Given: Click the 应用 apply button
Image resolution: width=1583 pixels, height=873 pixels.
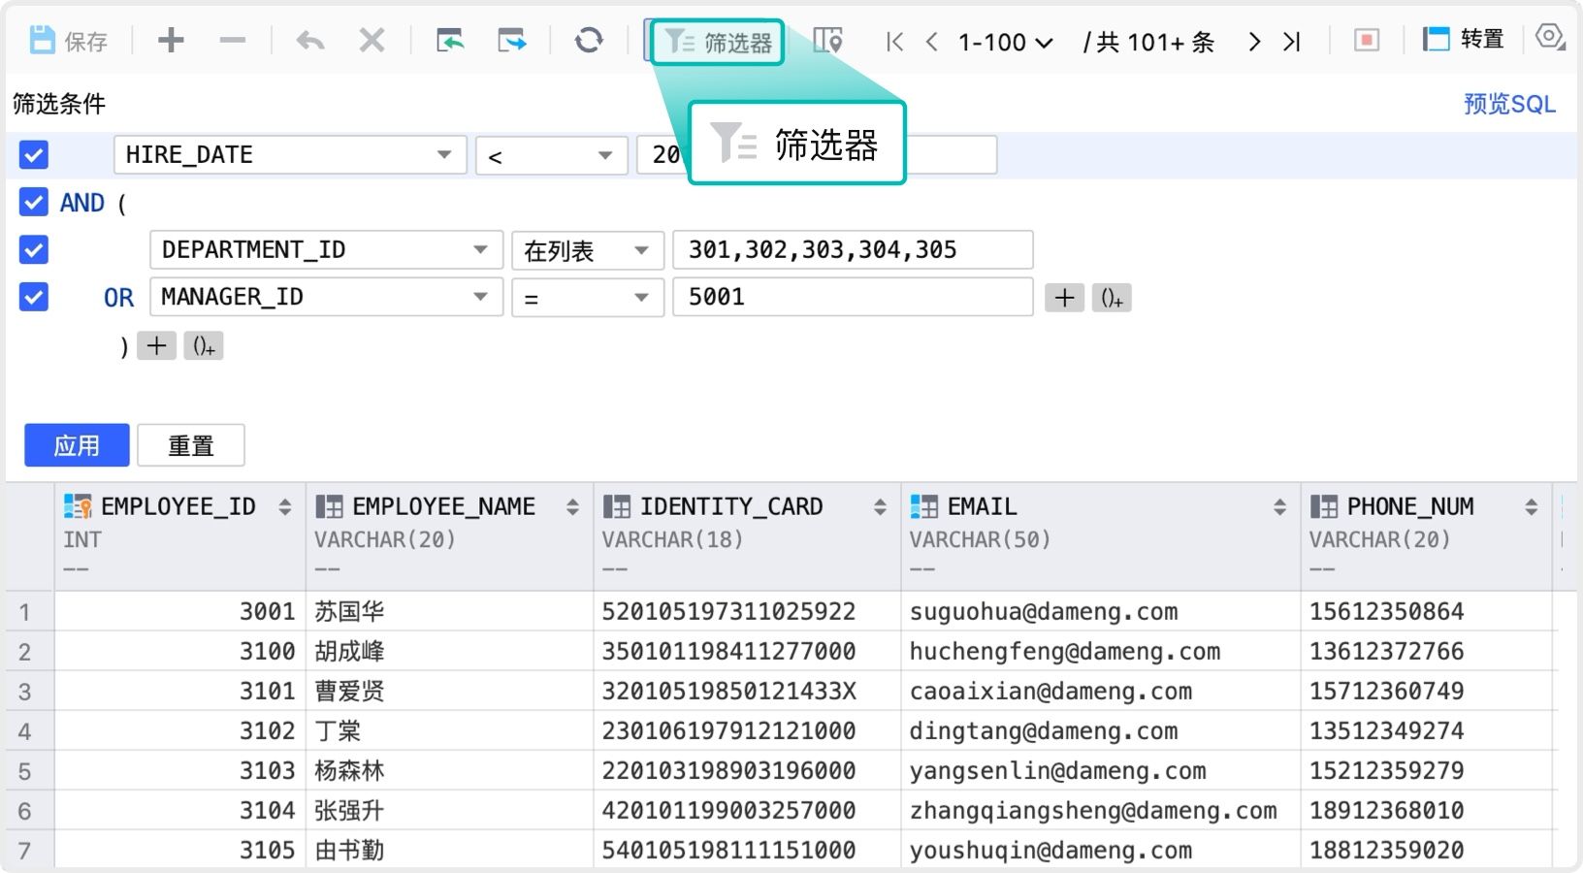Looking at the screenshot, I should click(x=77, y=445).
